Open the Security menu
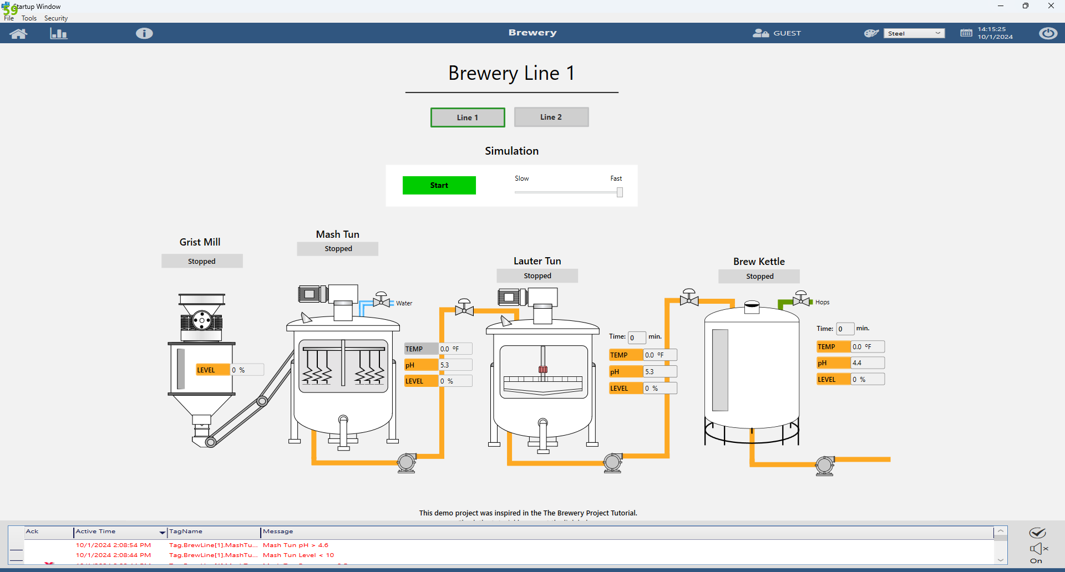This screenshot has height=572, width=1065. [x=56, y=18]
